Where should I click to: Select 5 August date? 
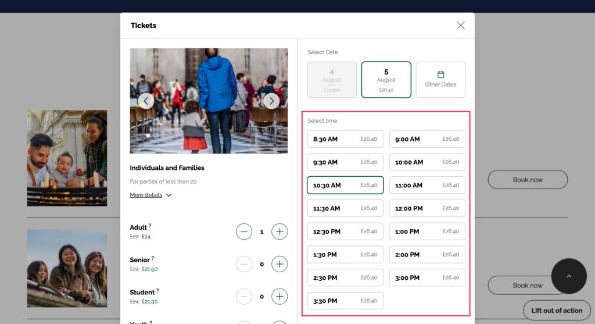(x=386, y=80)
